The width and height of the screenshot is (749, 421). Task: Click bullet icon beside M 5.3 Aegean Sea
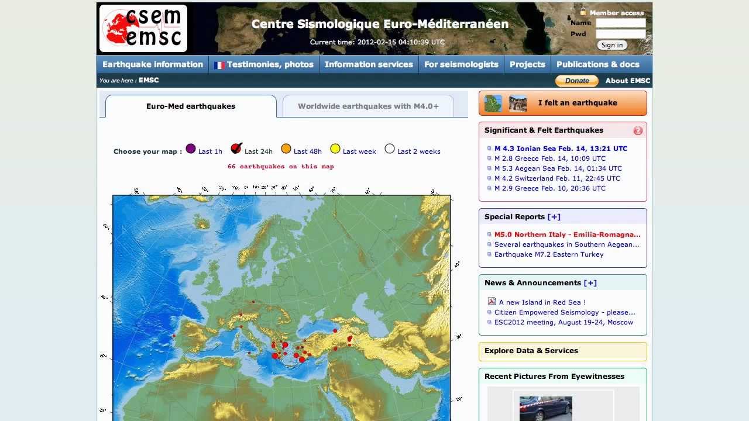point(489,168)
